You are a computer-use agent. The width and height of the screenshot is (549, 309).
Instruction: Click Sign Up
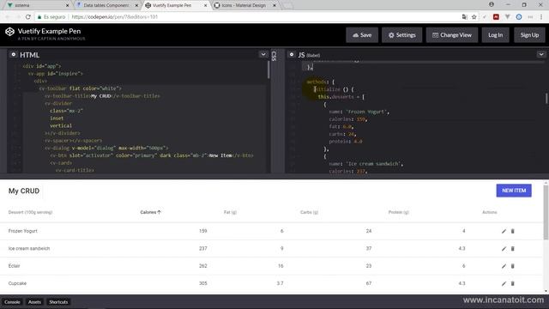[529, 35]
